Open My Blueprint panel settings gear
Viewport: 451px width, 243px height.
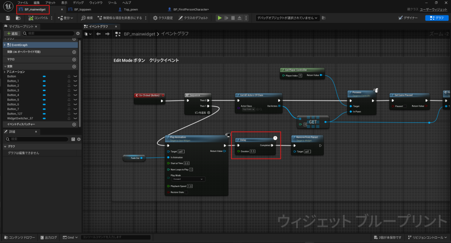78,33
